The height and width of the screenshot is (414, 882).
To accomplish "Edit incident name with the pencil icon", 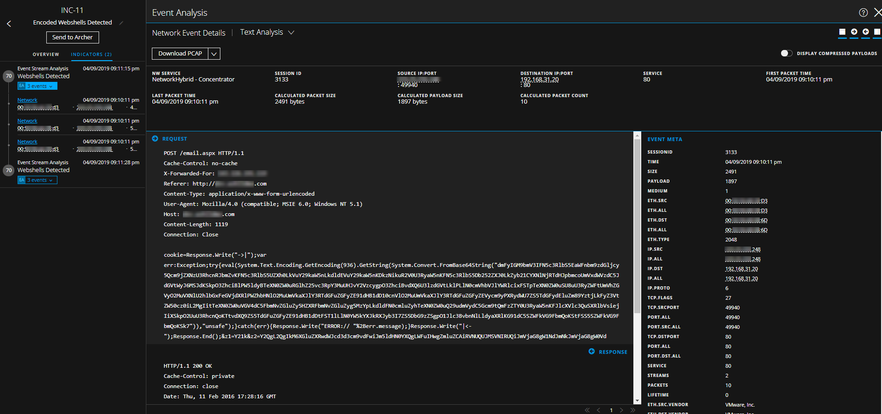I will click(121, 23).
